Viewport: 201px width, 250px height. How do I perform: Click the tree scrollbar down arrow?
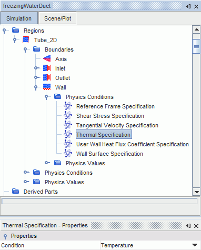[x=196, y=192]
